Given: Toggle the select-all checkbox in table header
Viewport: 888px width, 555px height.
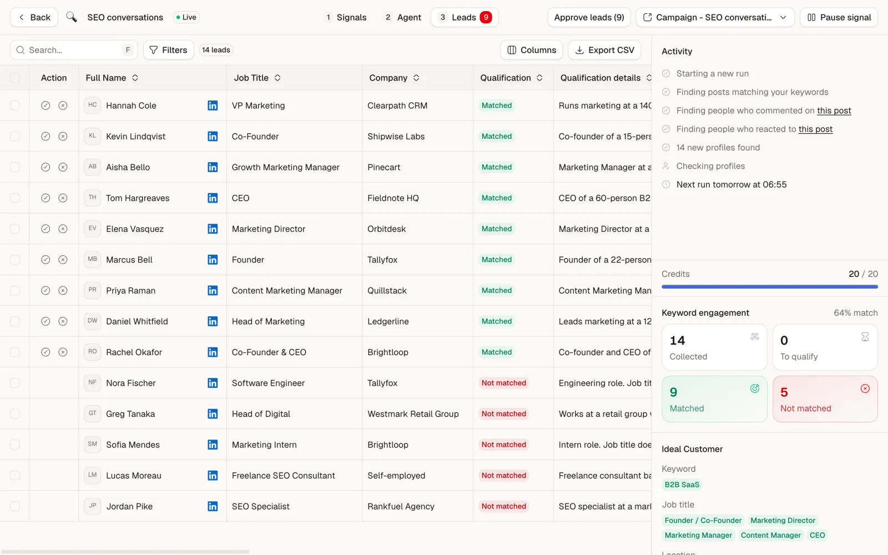Looking at the screenshot, I should pyautogui.click(x=15, y=78).
